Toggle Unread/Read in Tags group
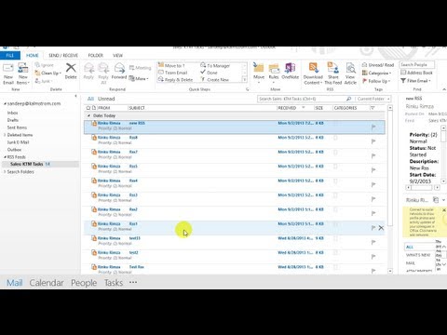The height and width of the screenshot is (335, 447). (378, 65)
